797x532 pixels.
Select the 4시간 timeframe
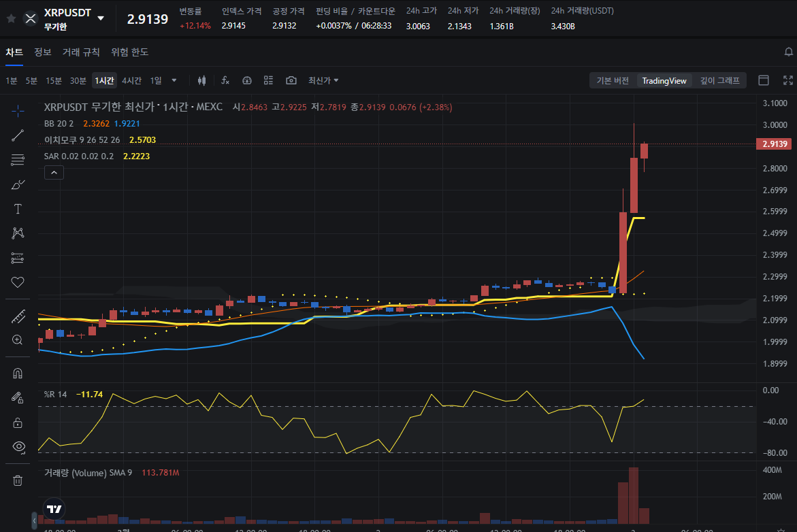[x=131, y=81]
